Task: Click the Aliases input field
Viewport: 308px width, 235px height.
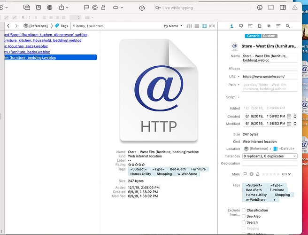Action: [269, 68]
